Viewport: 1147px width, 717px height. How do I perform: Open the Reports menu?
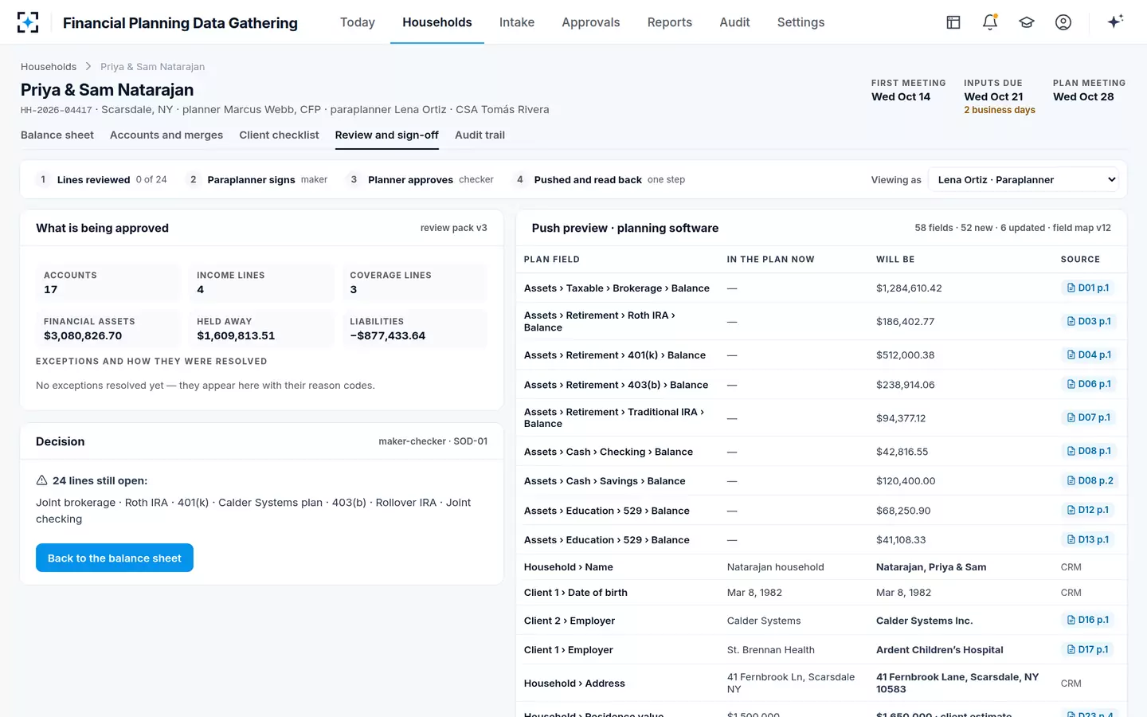670,22
